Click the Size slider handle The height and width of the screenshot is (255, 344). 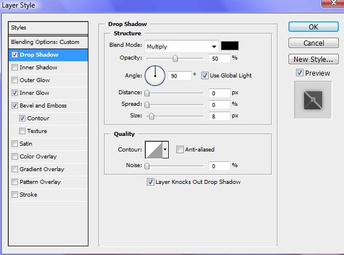(x=151, y=116)
